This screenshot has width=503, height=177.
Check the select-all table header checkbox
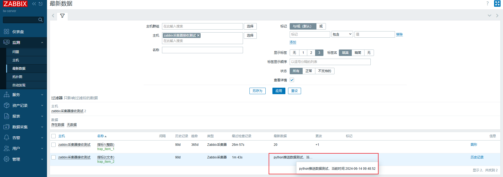[53, 136]
